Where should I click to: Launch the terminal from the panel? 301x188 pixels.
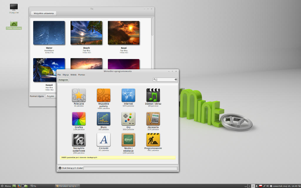22,186
